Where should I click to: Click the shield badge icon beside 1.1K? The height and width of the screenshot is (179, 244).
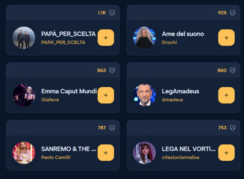pos(112,13)
